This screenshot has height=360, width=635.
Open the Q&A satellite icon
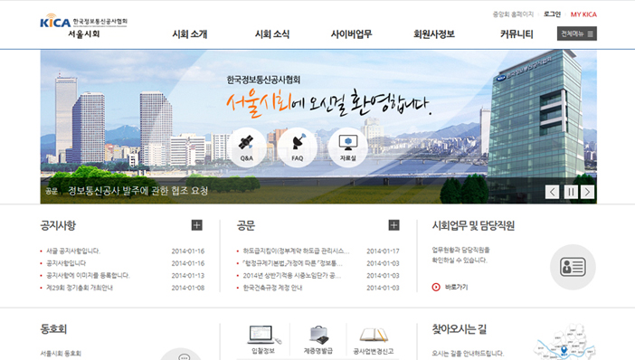(x=247, y=147)
